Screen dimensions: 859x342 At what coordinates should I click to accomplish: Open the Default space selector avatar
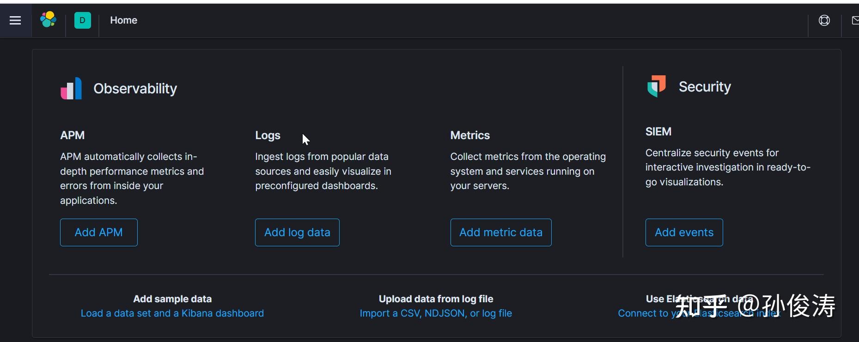[82, 20]
